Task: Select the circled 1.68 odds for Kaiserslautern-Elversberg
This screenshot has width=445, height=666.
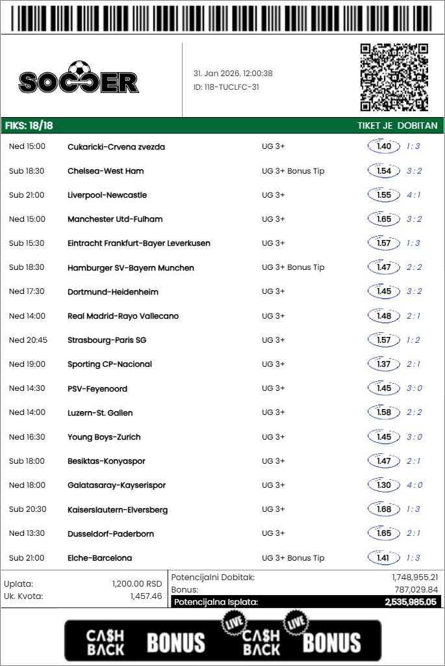Action: click(384, 509)
